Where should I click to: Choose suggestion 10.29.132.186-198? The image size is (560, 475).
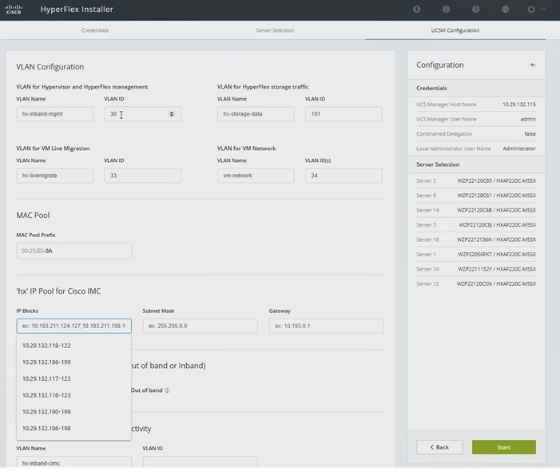pyautogui.click(x=73, y=428)
